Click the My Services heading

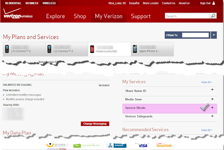coord(134,82)
